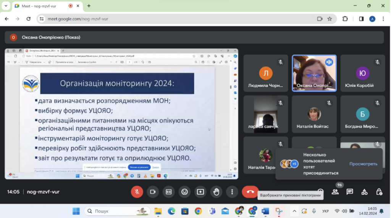
Task: Open a new browser tab
Action: coord(89,6)
